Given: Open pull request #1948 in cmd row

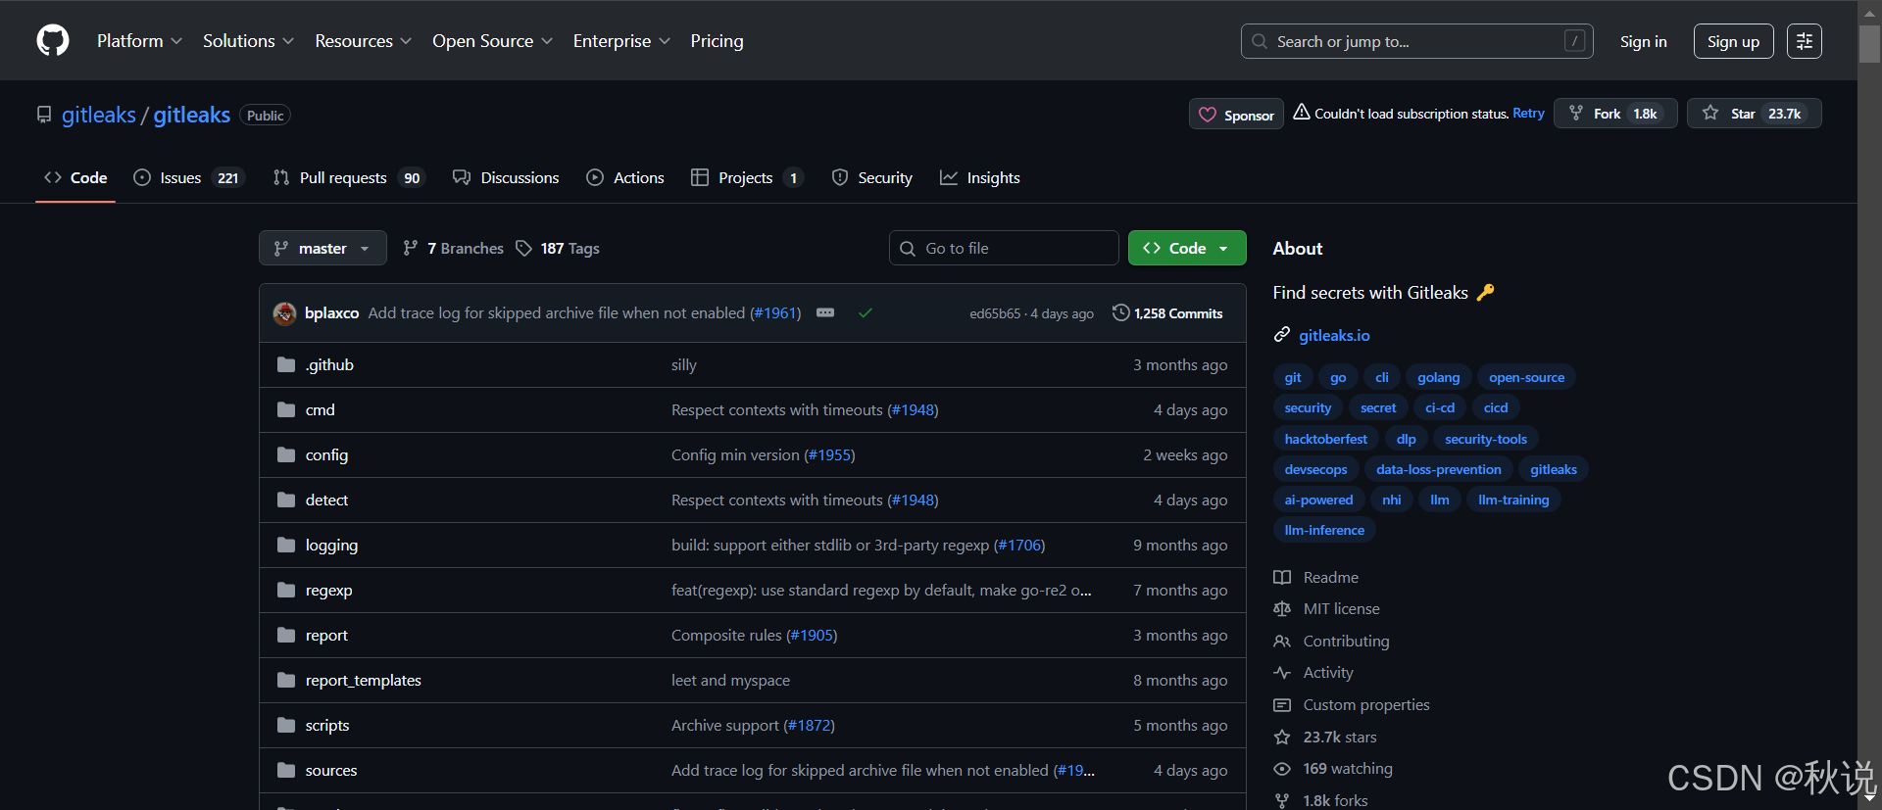Looking at the screenshot, I should tap(913, 409).
